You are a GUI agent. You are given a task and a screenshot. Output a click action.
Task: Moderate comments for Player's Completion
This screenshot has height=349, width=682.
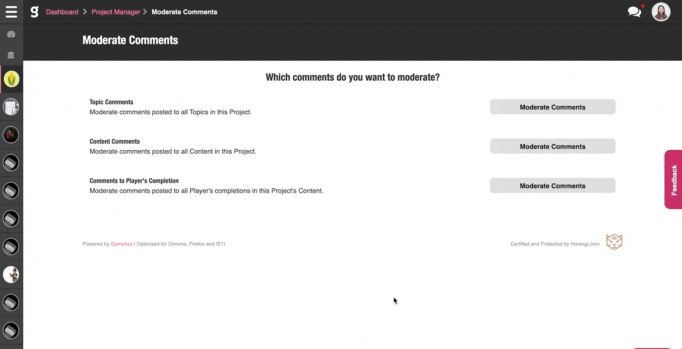tap(553, 186)
